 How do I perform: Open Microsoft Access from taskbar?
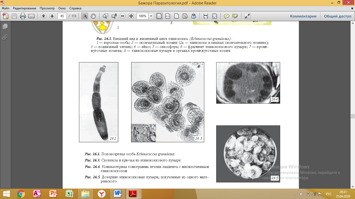tap(37, 194)
